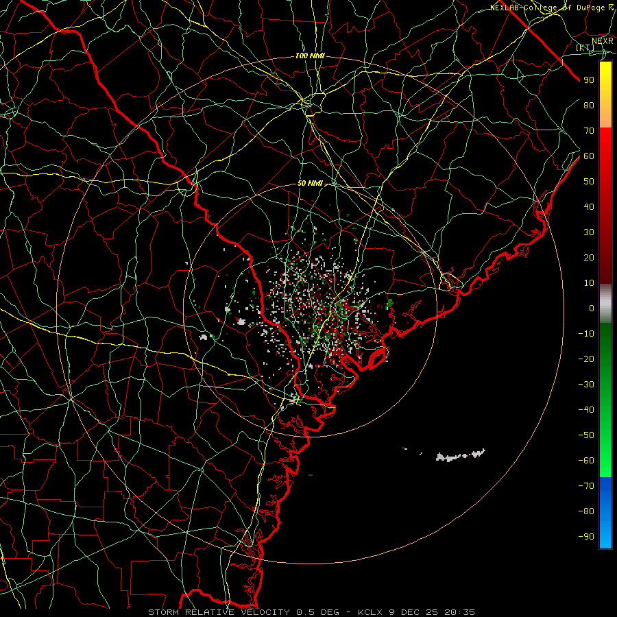Click the -40 value on velocity scale
This screenshot has height=617, width=617.
586,410
